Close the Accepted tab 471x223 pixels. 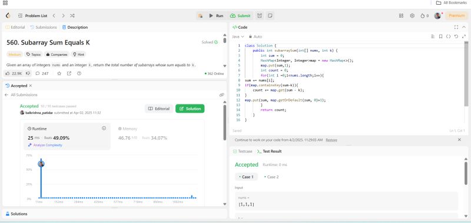pyautogui.click(x=31, y=86)
